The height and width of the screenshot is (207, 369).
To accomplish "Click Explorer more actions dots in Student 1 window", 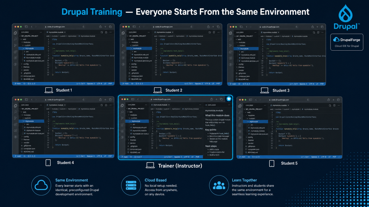I will [41, 32].
